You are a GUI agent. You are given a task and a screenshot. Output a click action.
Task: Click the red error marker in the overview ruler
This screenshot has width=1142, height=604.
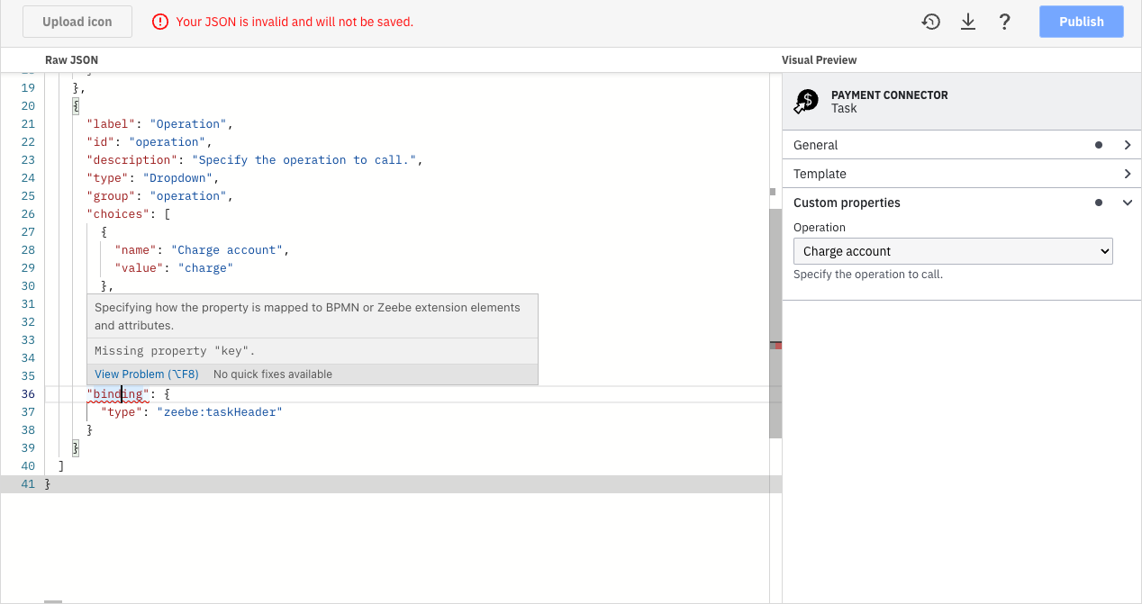coord(776,344)
